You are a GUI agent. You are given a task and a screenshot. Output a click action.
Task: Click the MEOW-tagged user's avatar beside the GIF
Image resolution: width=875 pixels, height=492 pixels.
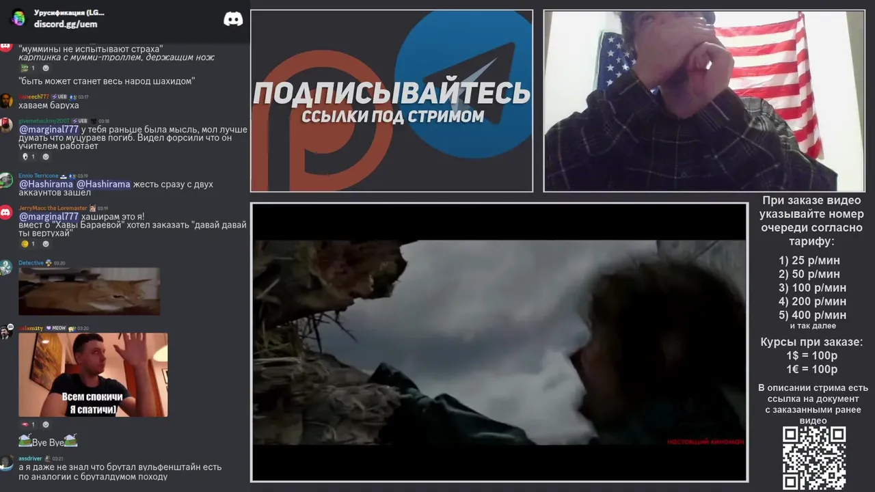pos(6,332)
